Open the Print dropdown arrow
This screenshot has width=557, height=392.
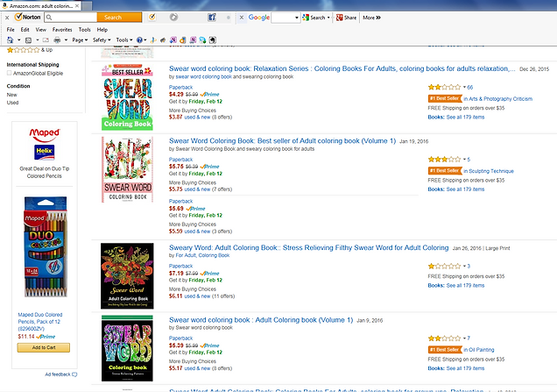point(66,40)
